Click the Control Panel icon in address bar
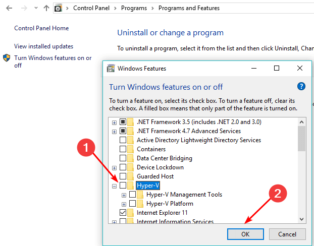 58,8
